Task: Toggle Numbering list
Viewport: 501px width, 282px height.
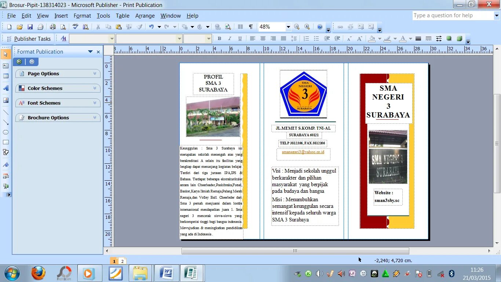Action: click(306, 39)
